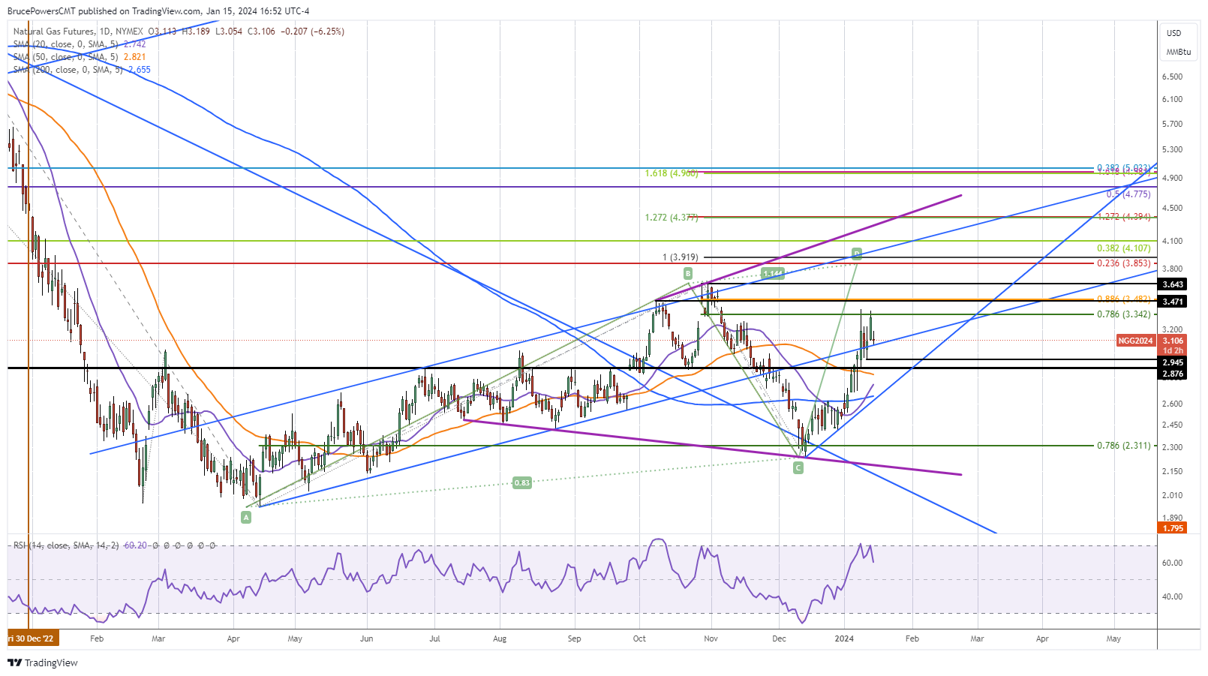Click the 0.786 (2.311) Fibonacci label

(x=1123, y=446)
